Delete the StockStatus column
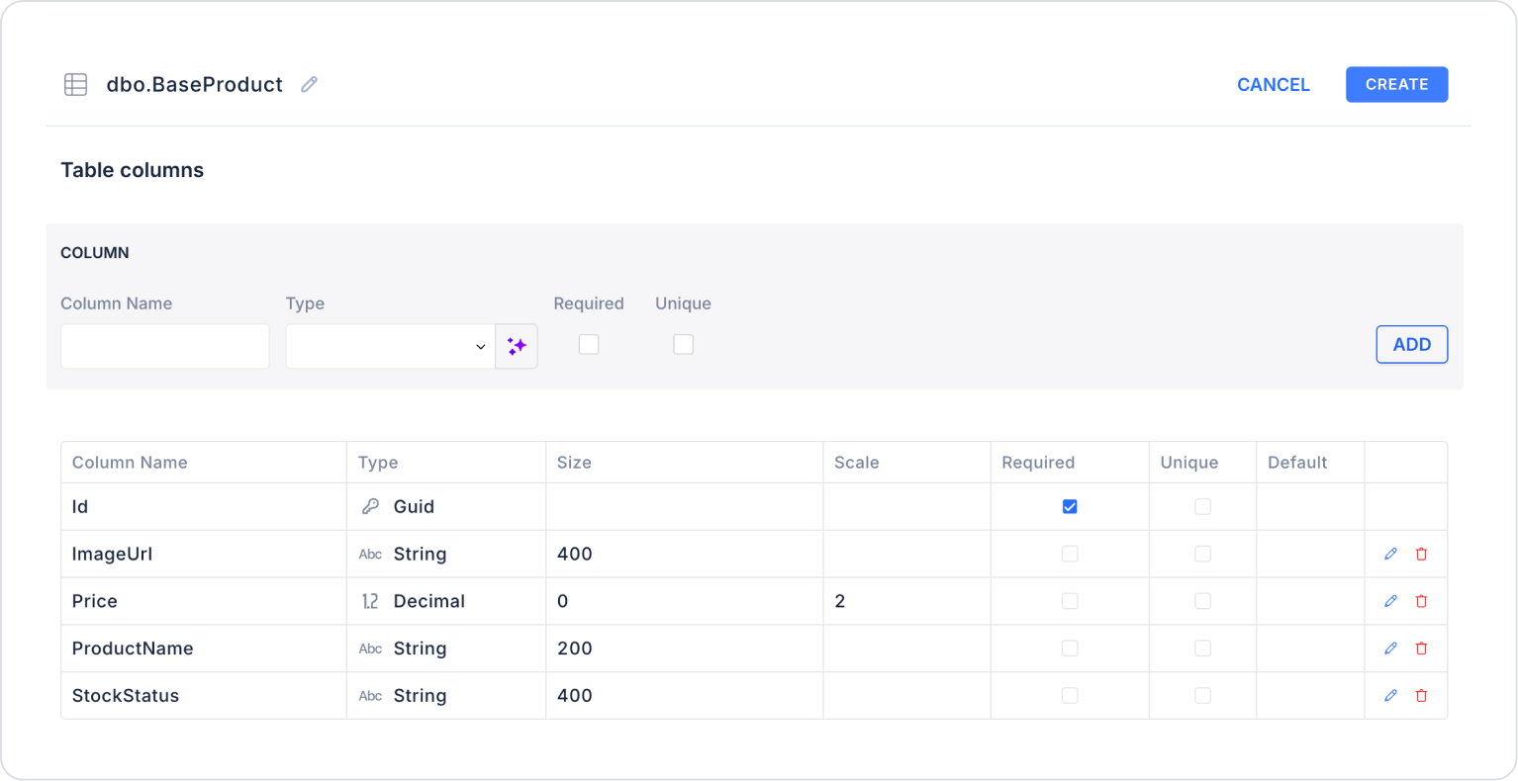This screenshot has width=1518, height=781. [x=1421, y=696]
